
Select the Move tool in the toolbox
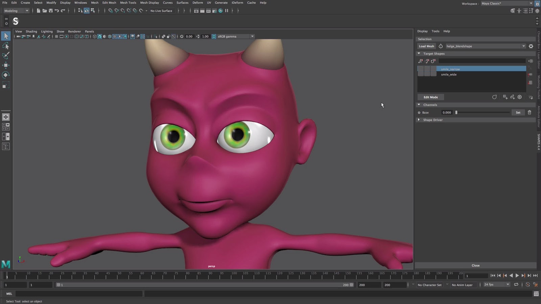tap(6, 65)
